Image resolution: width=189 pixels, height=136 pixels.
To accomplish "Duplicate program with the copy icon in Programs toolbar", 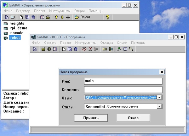I will tap(70, 49).
